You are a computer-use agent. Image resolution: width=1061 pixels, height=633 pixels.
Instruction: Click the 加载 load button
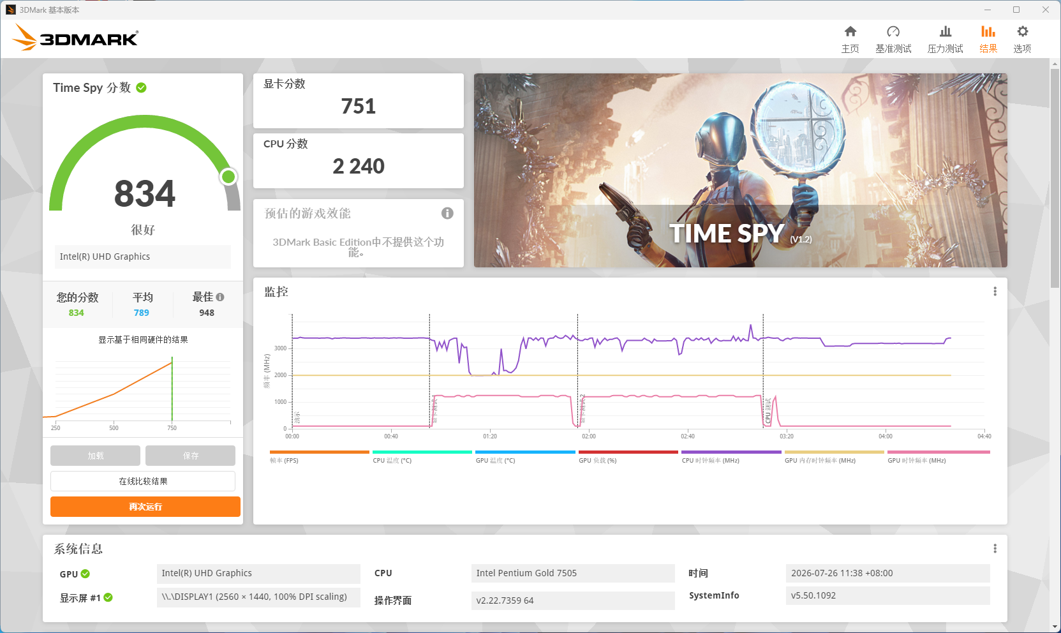pyautogui.click(x=95, y=456)
